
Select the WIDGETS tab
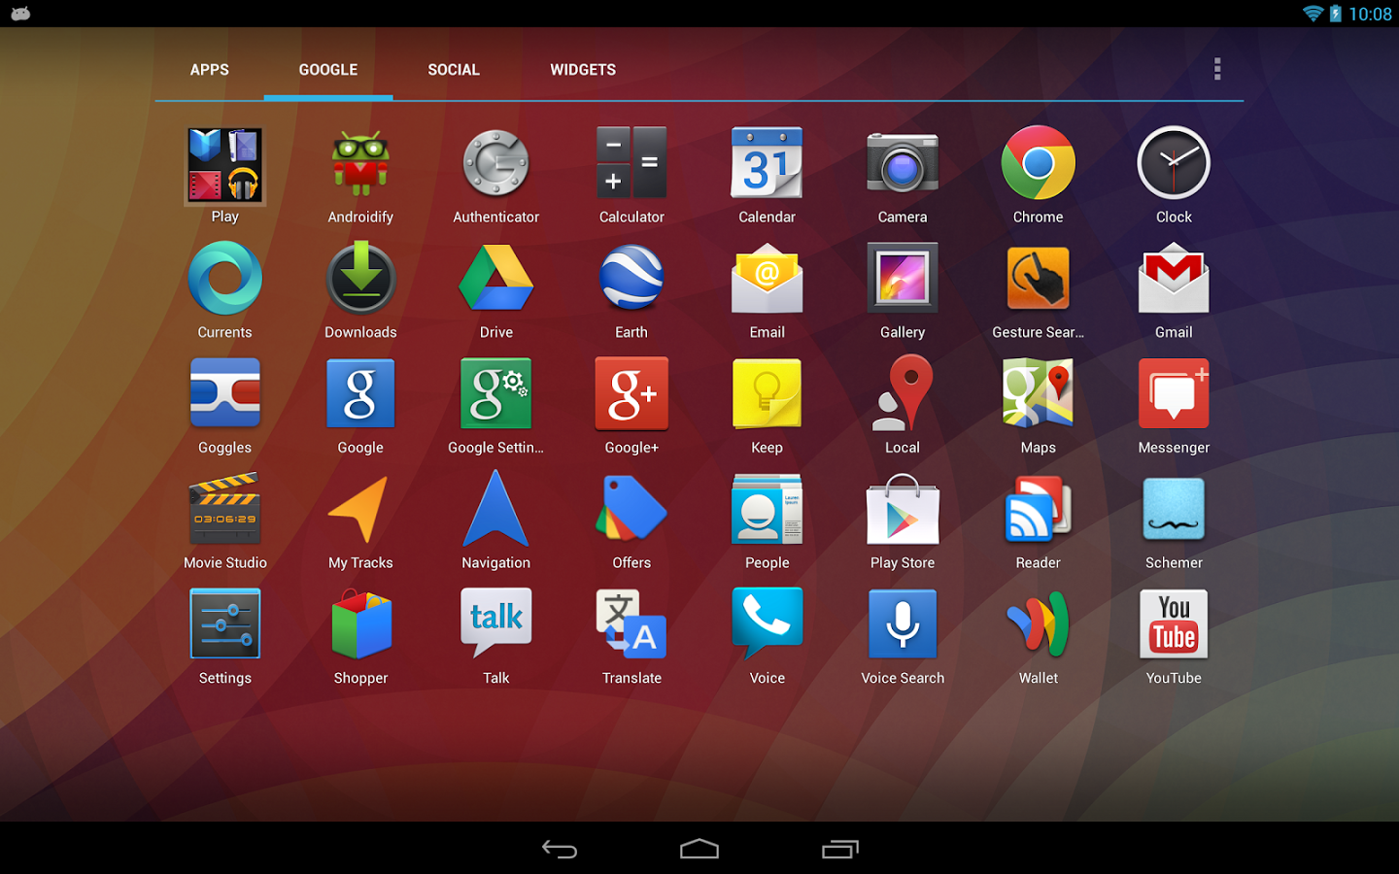pos(583,70)
